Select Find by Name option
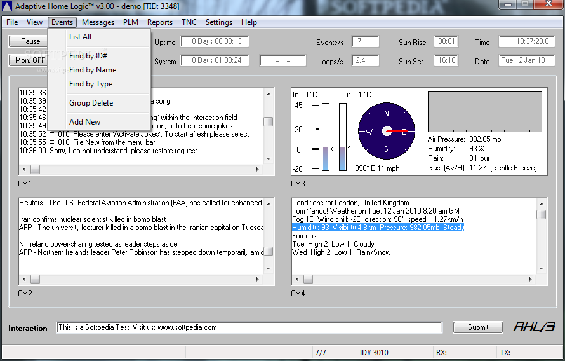Viewport: 565px width, 361px height. point(93,70)
